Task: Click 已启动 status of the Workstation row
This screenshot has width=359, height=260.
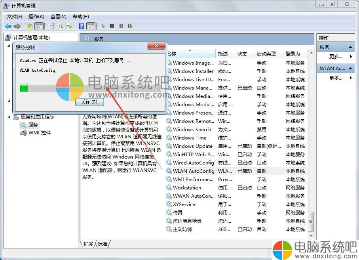Action: pyautogui.click(x=245, y=187)
